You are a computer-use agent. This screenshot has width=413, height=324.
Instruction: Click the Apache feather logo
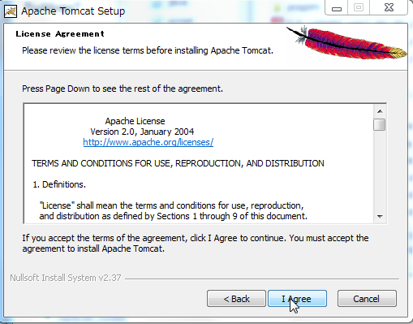346,43
